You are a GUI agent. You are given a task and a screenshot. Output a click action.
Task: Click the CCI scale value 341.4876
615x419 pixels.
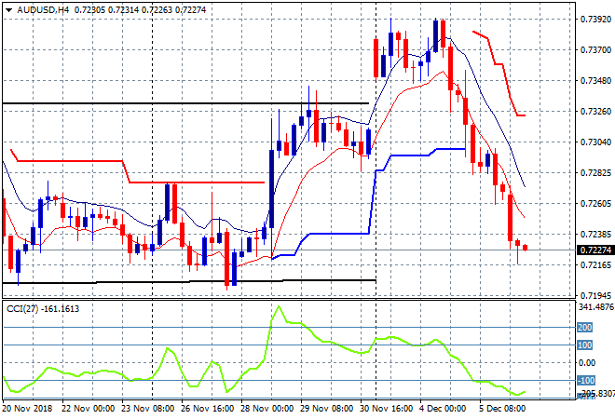596,307
